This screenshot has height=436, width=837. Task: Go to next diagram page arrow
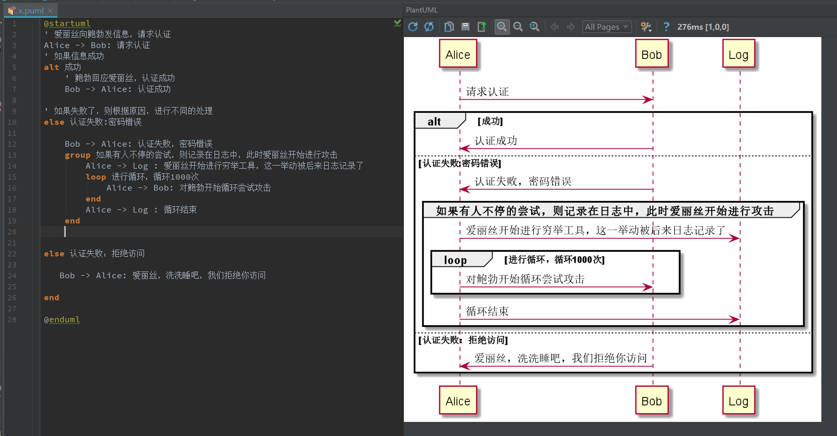pos(571,27)
